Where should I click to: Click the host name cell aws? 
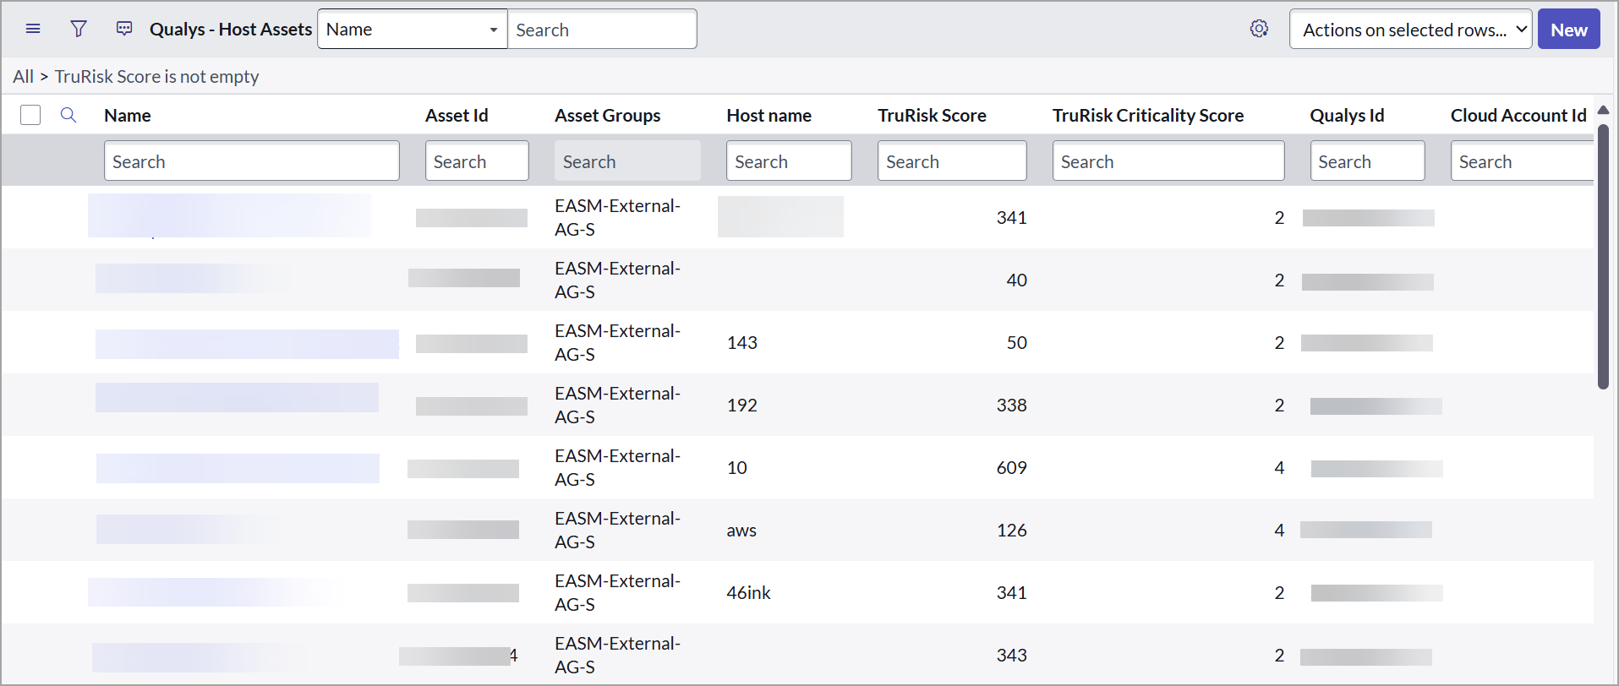[x=741, y=531]
